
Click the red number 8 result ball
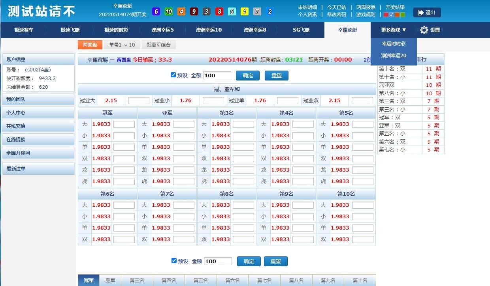219,11
